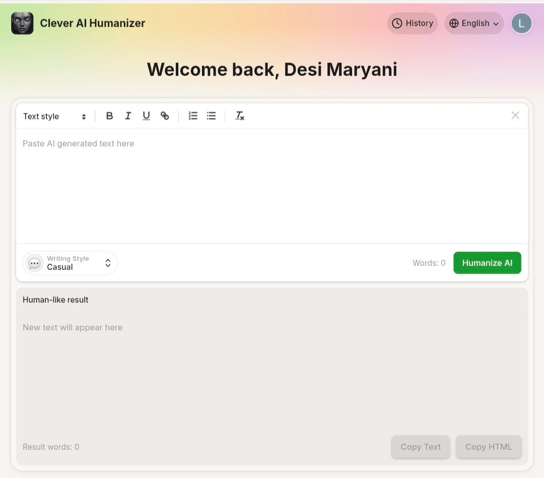544x478 pixels.
Task: Open the English language dropdown
Action: point(474,23)
